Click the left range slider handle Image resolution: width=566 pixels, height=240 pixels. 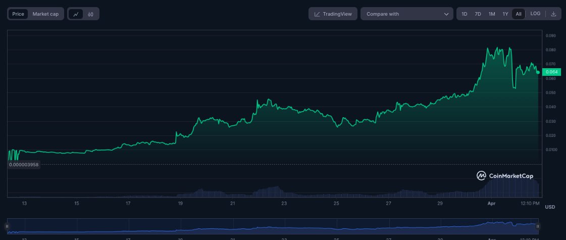7,226
